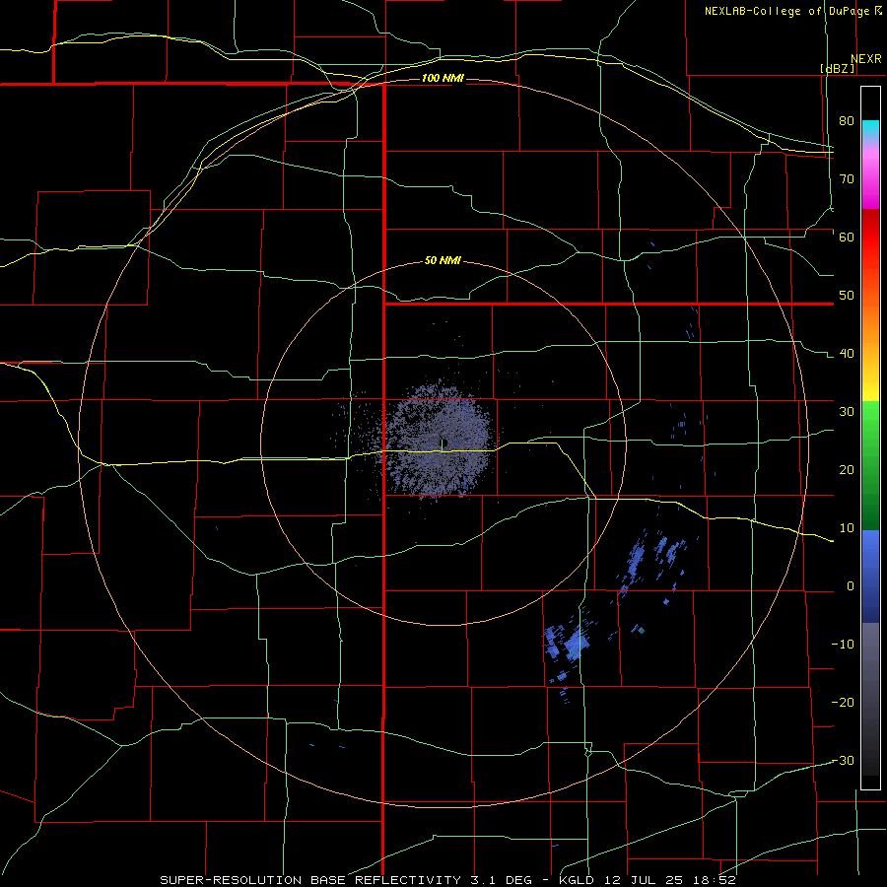This screenshot has width=887, height=887.
Task: Click the 0 value on dBZ scale
Action: [851, 586]
